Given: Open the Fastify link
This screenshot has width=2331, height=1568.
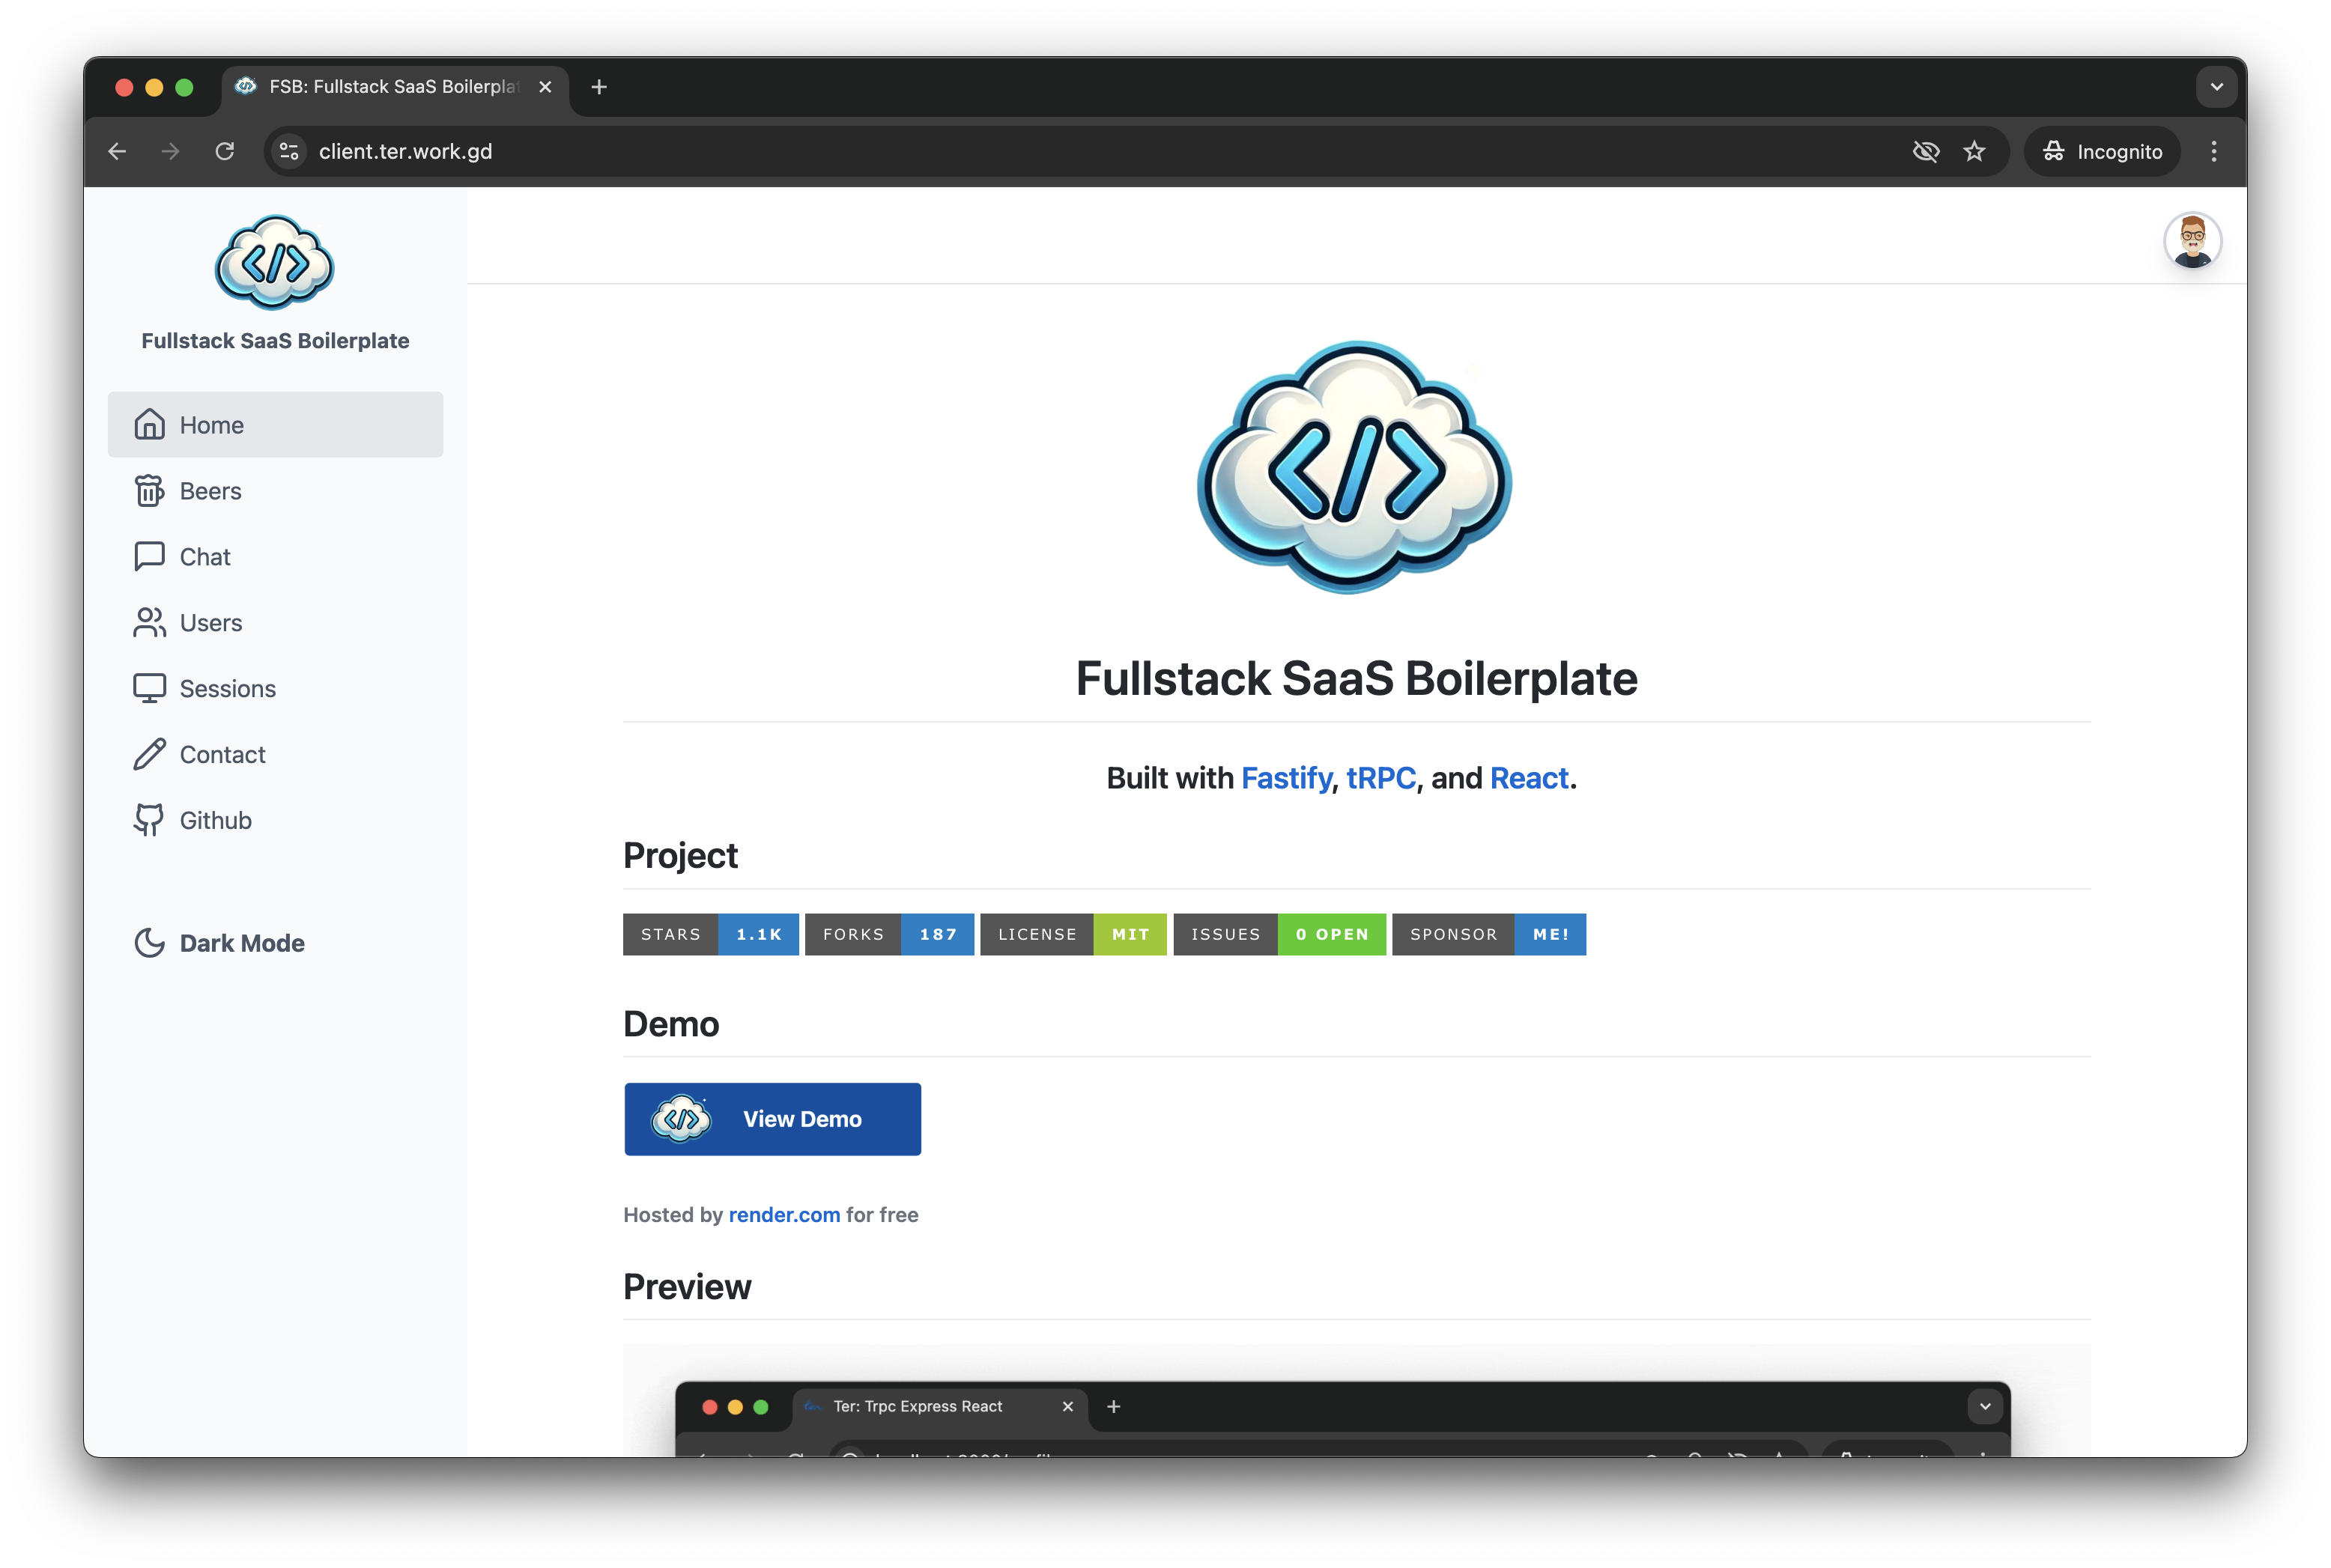Looking at the screenshot, I should point(1286,778).
